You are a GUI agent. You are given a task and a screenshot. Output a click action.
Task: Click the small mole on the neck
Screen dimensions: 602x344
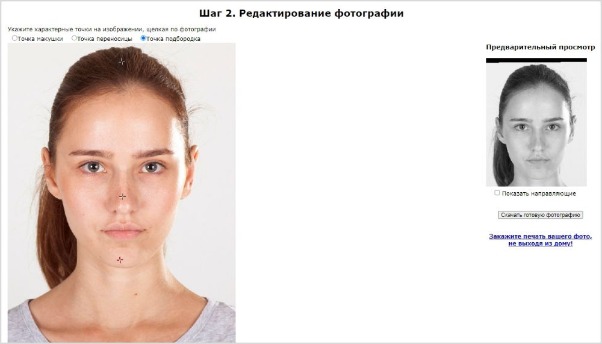(x=136, y=295)
